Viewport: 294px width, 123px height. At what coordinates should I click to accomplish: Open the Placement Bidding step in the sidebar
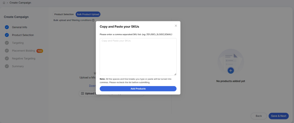(23, 51)
